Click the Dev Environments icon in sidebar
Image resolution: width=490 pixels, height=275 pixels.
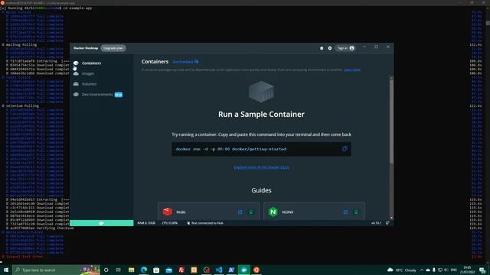point(76,95)
